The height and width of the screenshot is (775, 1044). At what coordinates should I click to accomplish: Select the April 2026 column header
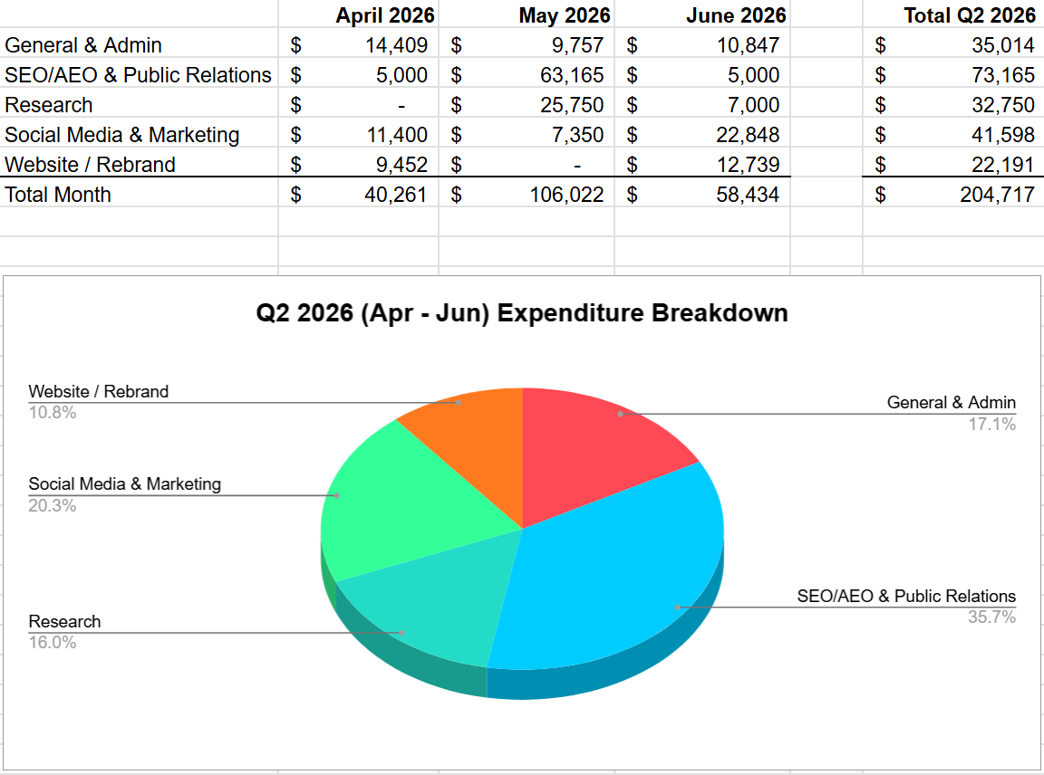(359, 14)
